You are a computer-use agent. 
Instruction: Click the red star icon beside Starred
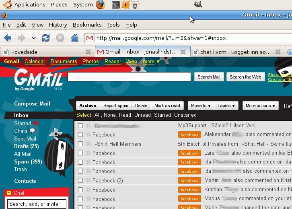pos(35,123)
